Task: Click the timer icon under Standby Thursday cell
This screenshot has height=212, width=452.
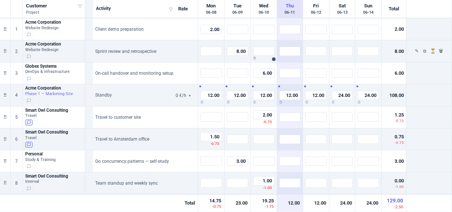Action: click(x=281, y=102)
